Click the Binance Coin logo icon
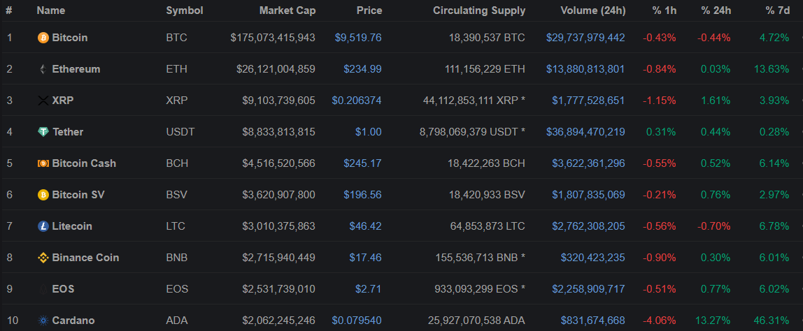The width and height of the screenshot is (803, 331). point(43,258)
